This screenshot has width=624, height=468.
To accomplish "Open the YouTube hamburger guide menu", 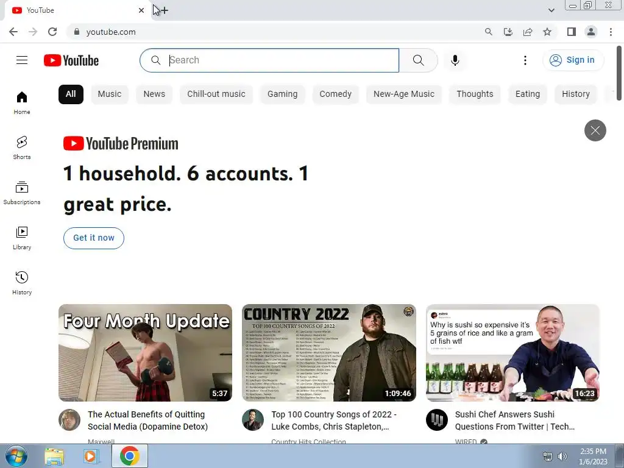I will click(22, 60).
